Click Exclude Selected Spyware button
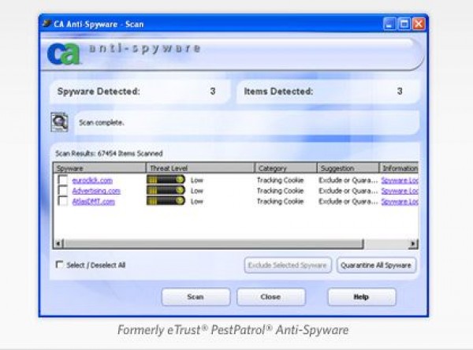Viewport: 473px width, 350px height. [288, 265]
